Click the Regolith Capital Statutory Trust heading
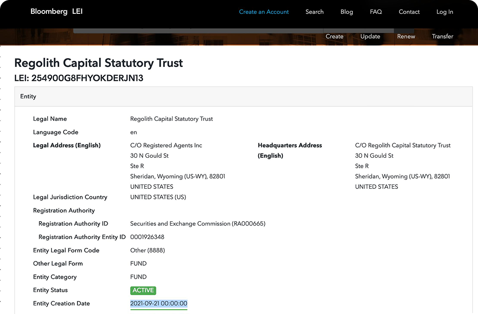Screen dimensions: 478x314 click(98, 63)
